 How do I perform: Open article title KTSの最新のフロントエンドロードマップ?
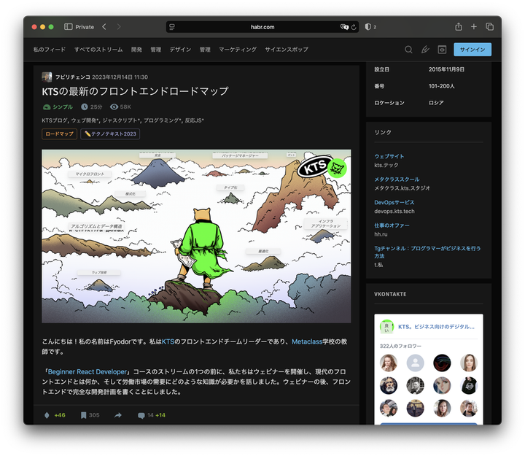click(135, 91)
